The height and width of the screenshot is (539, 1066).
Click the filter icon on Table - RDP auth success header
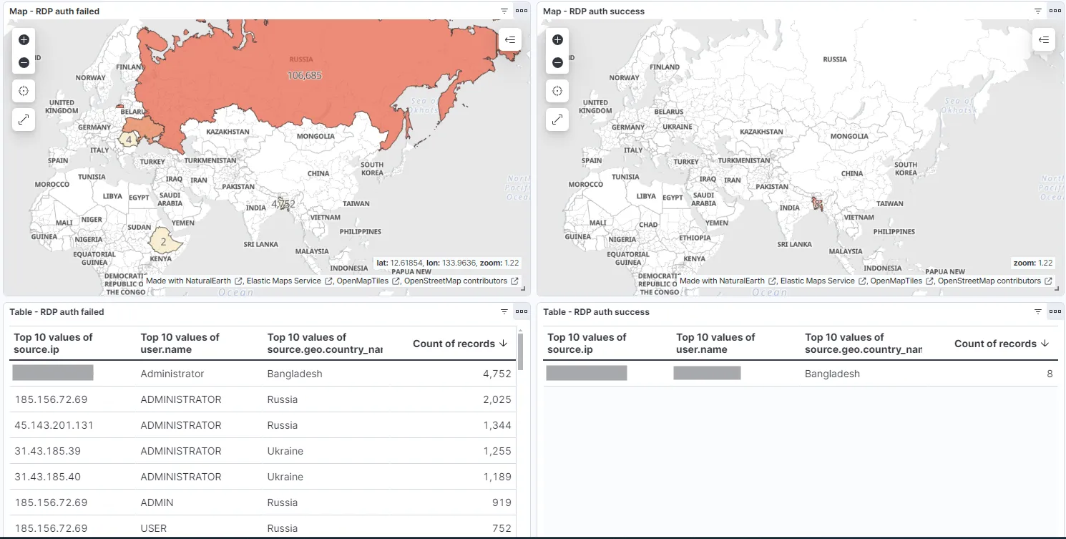coord(1038,311)
